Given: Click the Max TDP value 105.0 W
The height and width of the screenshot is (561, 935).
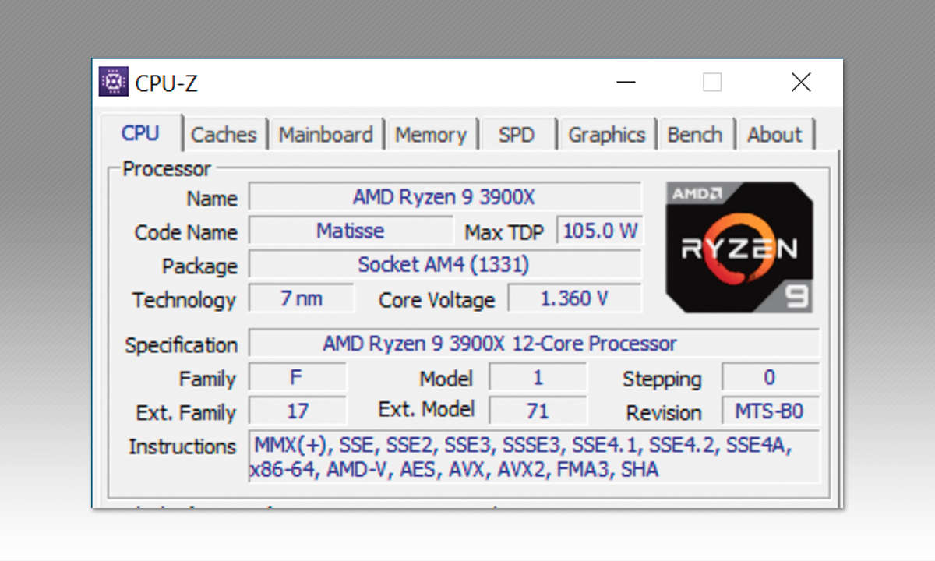Looking at the screenshot, I should [x=600, y=231].
